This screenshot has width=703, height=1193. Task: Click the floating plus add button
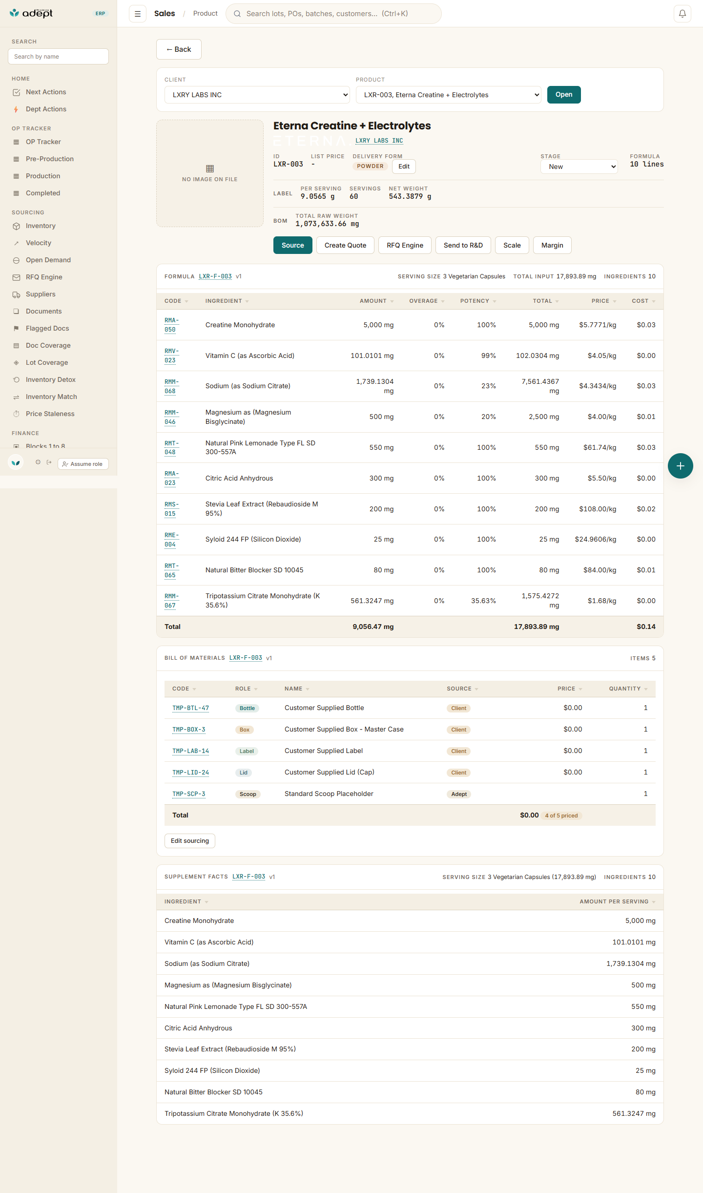point(681,466)
